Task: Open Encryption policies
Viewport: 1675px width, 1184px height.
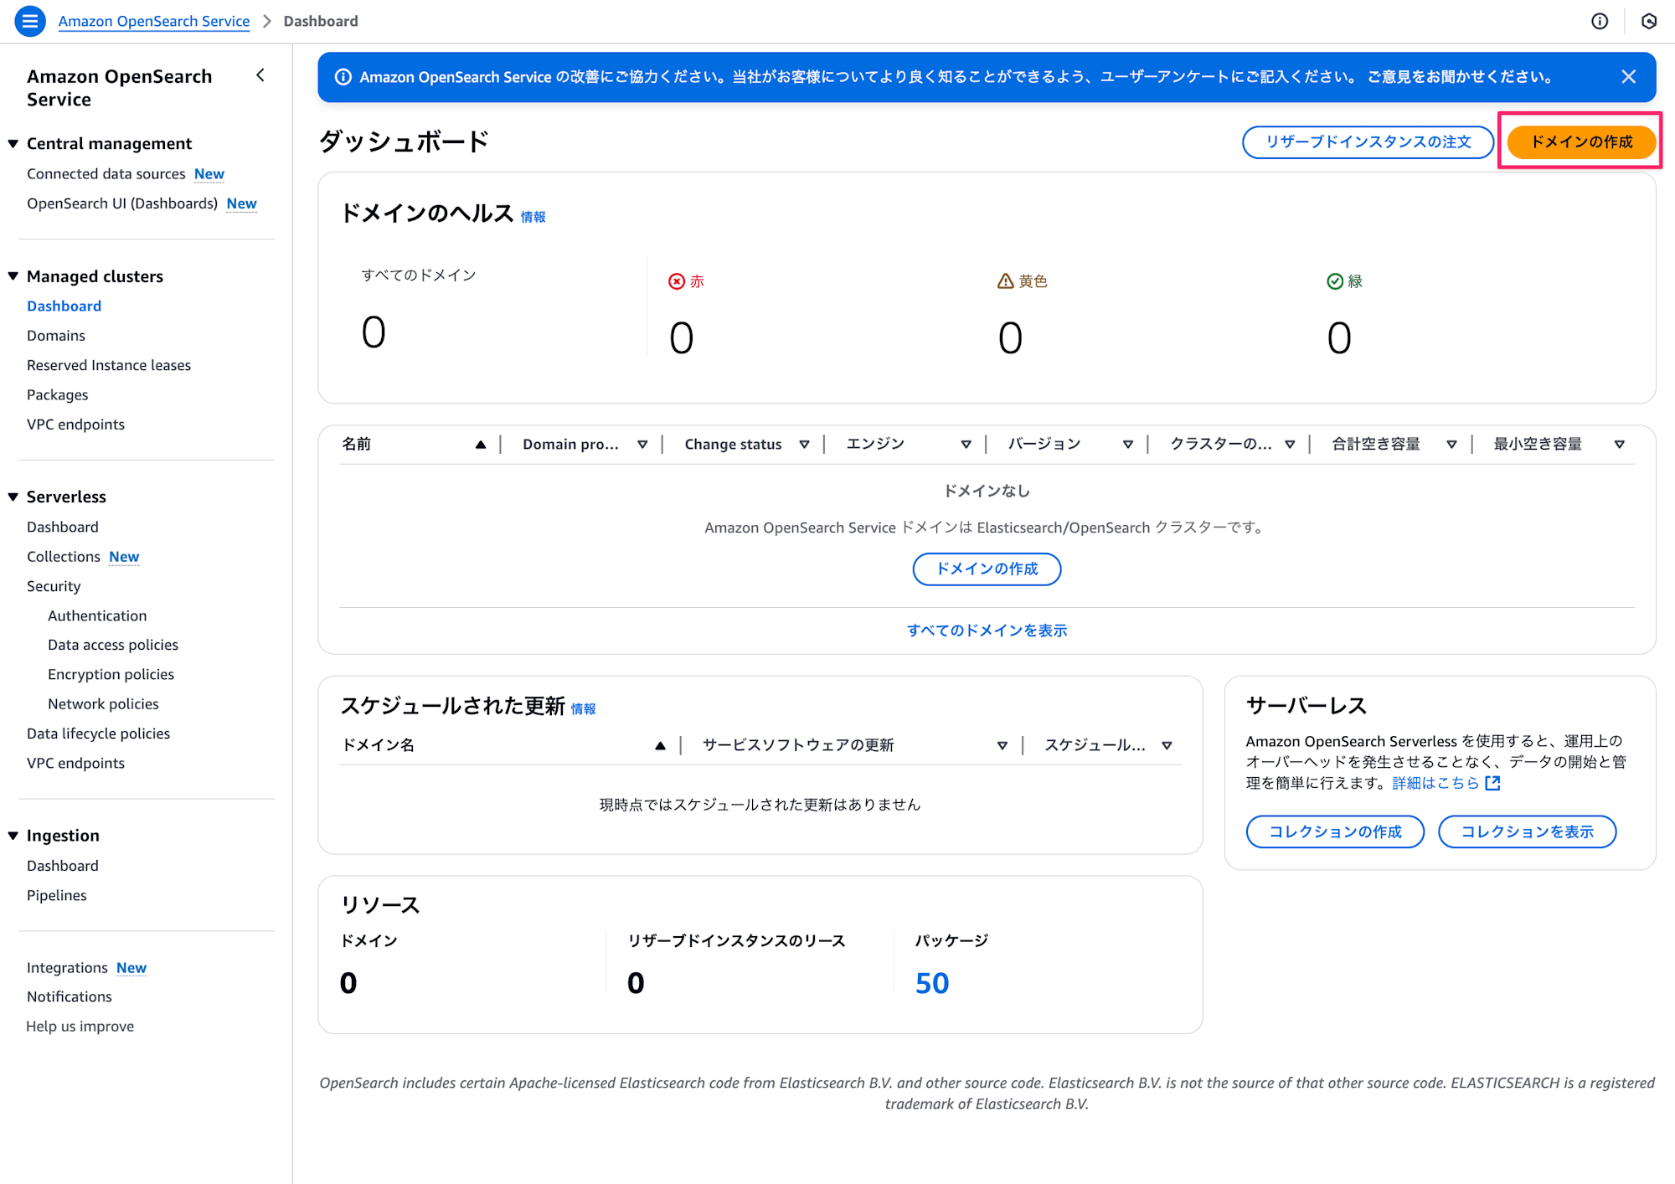Action: coord(111,674)
